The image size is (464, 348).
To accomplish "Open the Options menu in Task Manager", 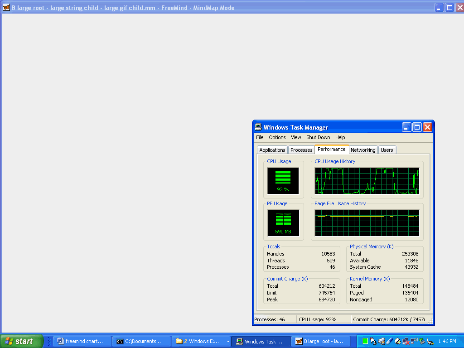I will point(277,137).
